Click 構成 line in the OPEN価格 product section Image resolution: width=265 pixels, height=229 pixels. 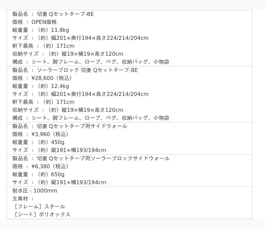tap(91, 62)
